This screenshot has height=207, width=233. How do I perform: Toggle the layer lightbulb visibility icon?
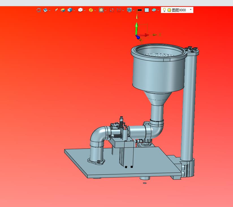click(x=164, y=10)
